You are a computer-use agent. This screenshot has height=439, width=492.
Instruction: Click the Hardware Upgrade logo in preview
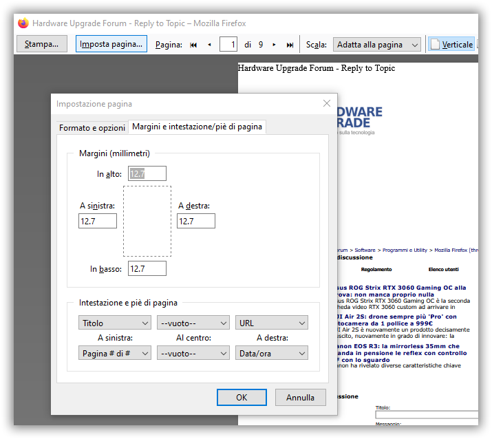coord(360,120)
